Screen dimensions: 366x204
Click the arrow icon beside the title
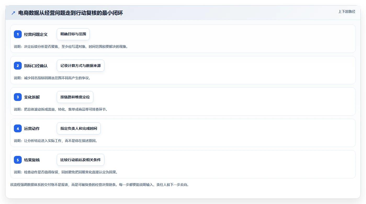pyautogui.click(x=13, y=13)
